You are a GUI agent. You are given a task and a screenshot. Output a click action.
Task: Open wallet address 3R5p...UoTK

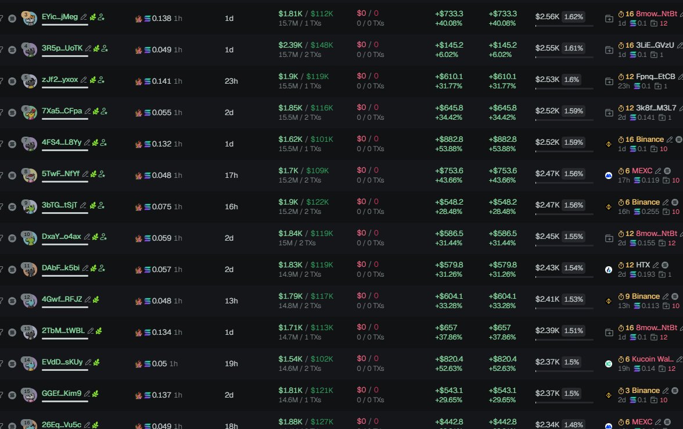click(x=62, y=48)
